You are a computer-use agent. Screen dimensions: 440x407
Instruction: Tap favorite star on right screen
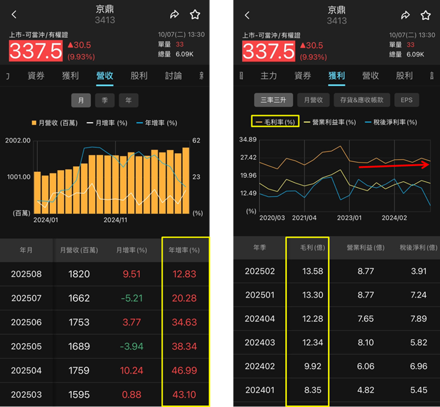click(425, 15)
